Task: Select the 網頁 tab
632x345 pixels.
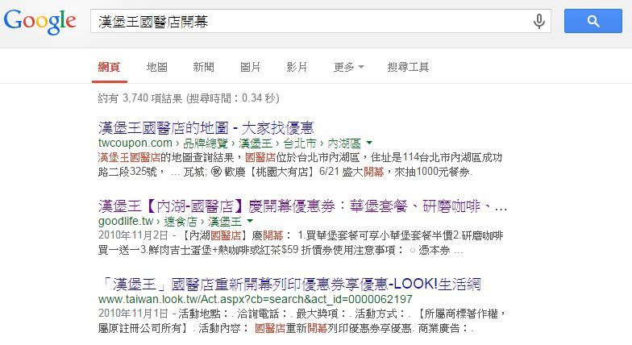Action: [110, 67]
